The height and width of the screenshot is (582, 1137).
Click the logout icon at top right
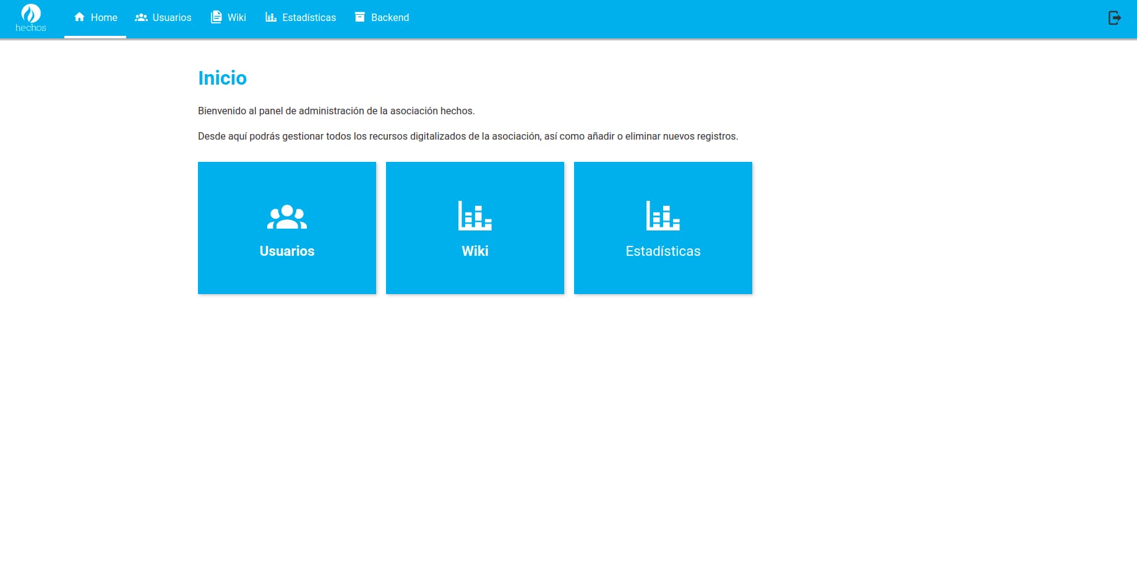1115,18
